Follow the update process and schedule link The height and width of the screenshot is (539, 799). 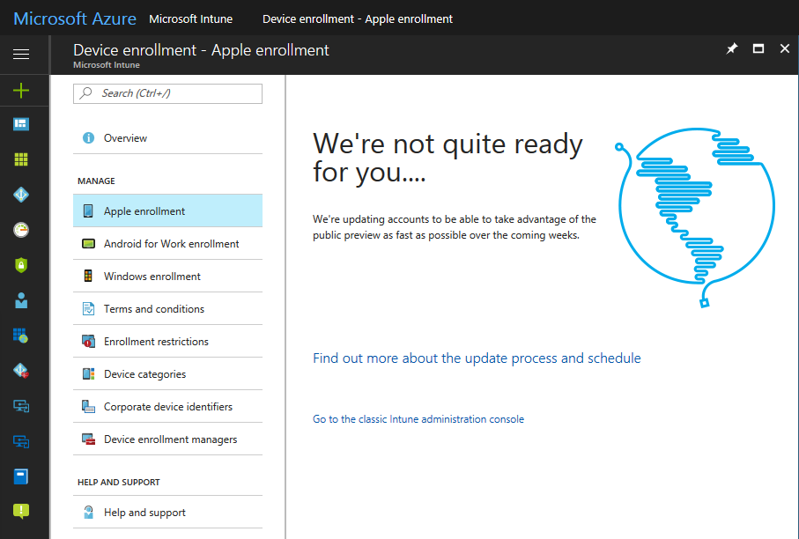[x=477, y=358]
